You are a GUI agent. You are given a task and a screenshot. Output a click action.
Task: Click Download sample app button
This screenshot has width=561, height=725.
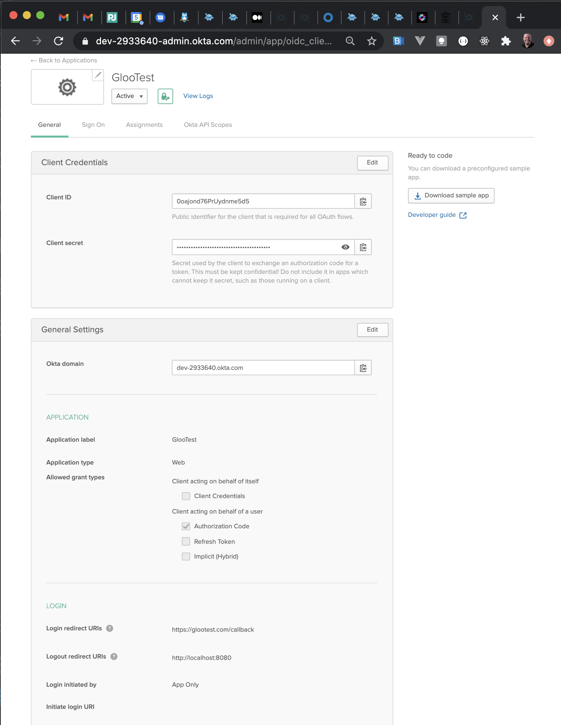(x=451, y=196)
